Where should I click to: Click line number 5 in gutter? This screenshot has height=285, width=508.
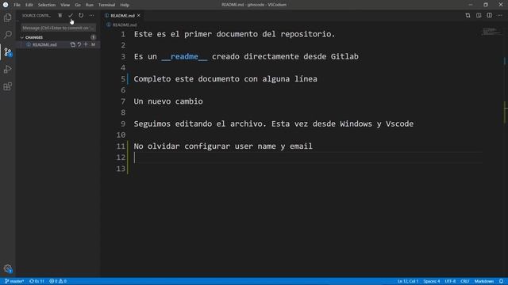pos(123,79)
